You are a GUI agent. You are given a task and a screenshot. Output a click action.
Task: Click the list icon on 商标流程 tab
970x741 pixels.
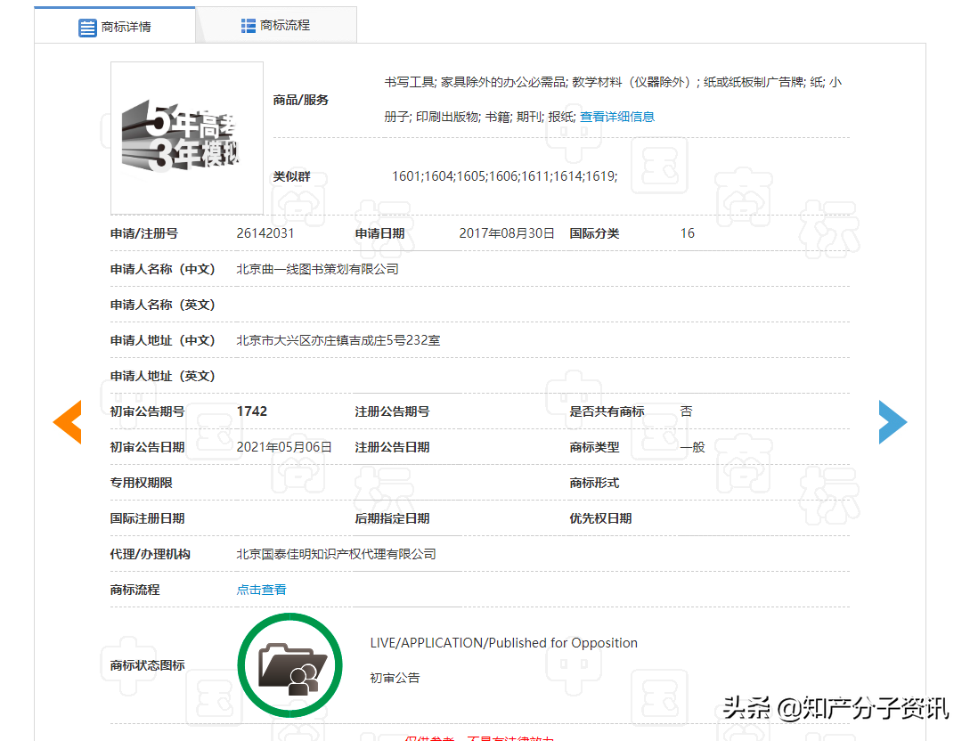(247, 25)
